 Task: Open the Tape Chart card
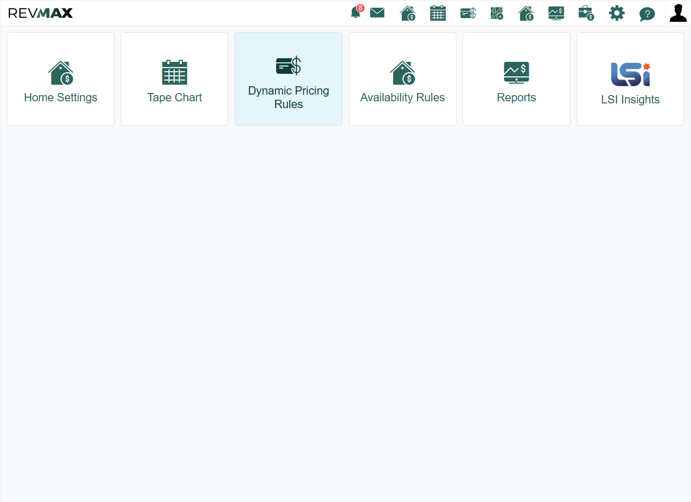click(x=174, y=79)
